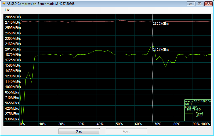
Task: Click the 130MB/s axis label
Action: coord(12,119)
